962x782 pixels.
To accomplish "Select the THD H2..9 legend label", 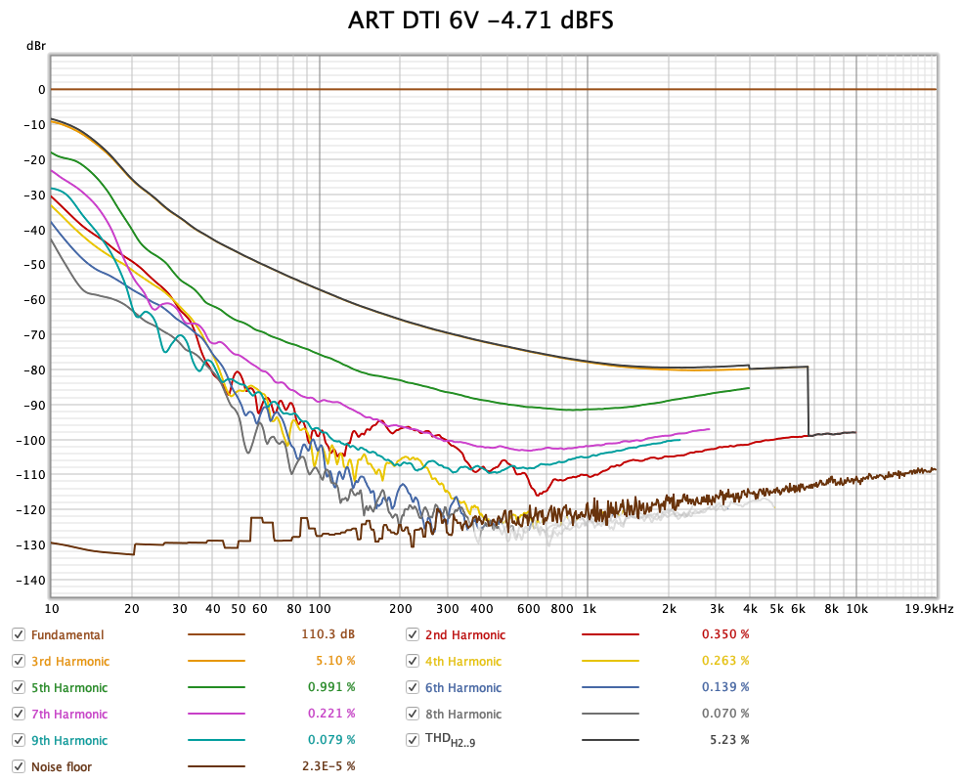I will tap(451, 740).
